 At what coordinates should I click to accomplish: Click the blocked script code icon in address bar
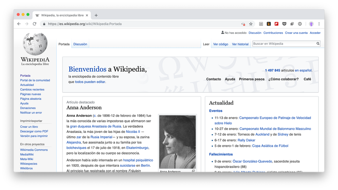tap(243, 24)
